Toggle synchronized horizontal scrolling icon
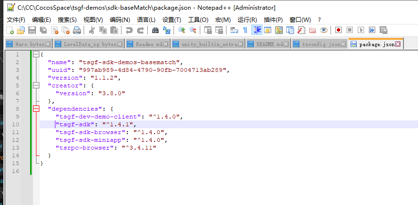This screenshot has width=418, height=205. coord(219,30)
